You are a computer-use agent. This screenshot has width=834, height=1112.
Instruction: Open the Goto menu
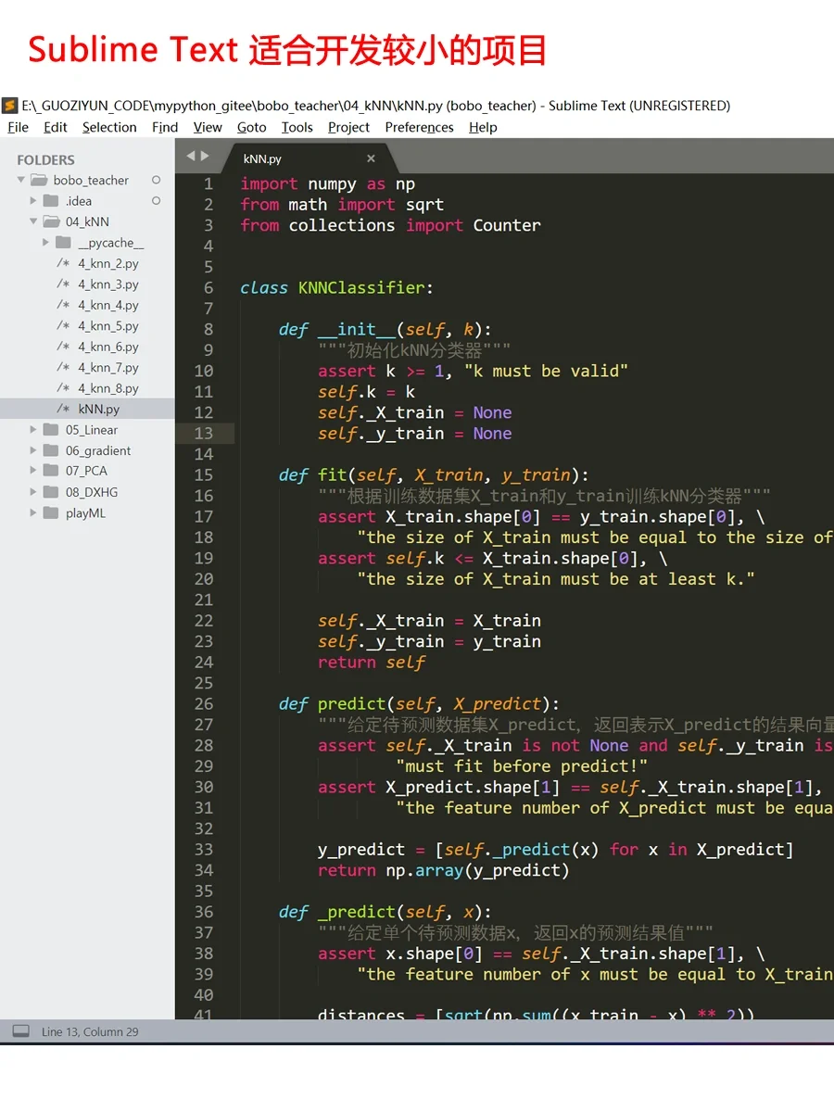coord(251,127)
